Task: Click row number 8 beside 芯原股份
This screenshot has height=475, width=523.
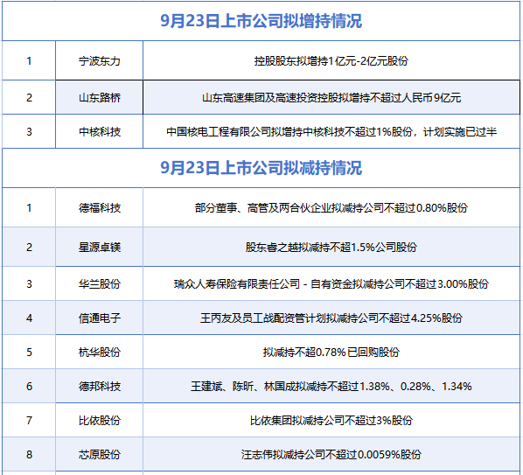Action: (29, 454)
